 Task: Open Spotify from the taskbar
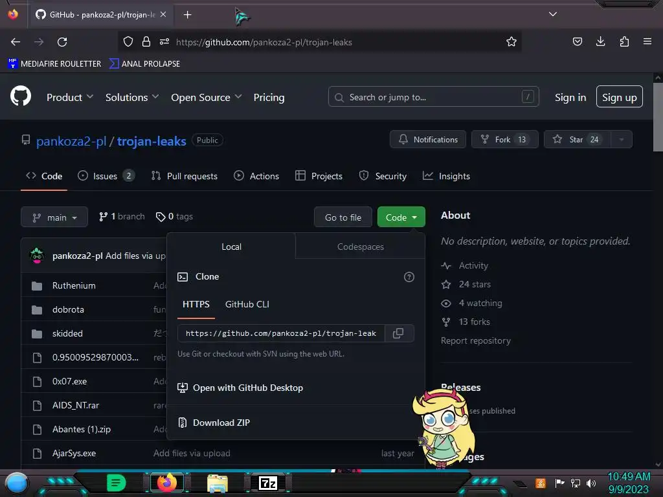pos(117,483)
